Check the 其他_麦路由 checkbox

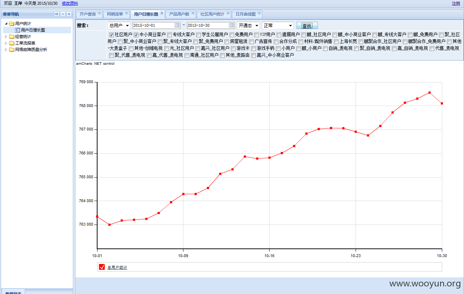tap(223, 55)
